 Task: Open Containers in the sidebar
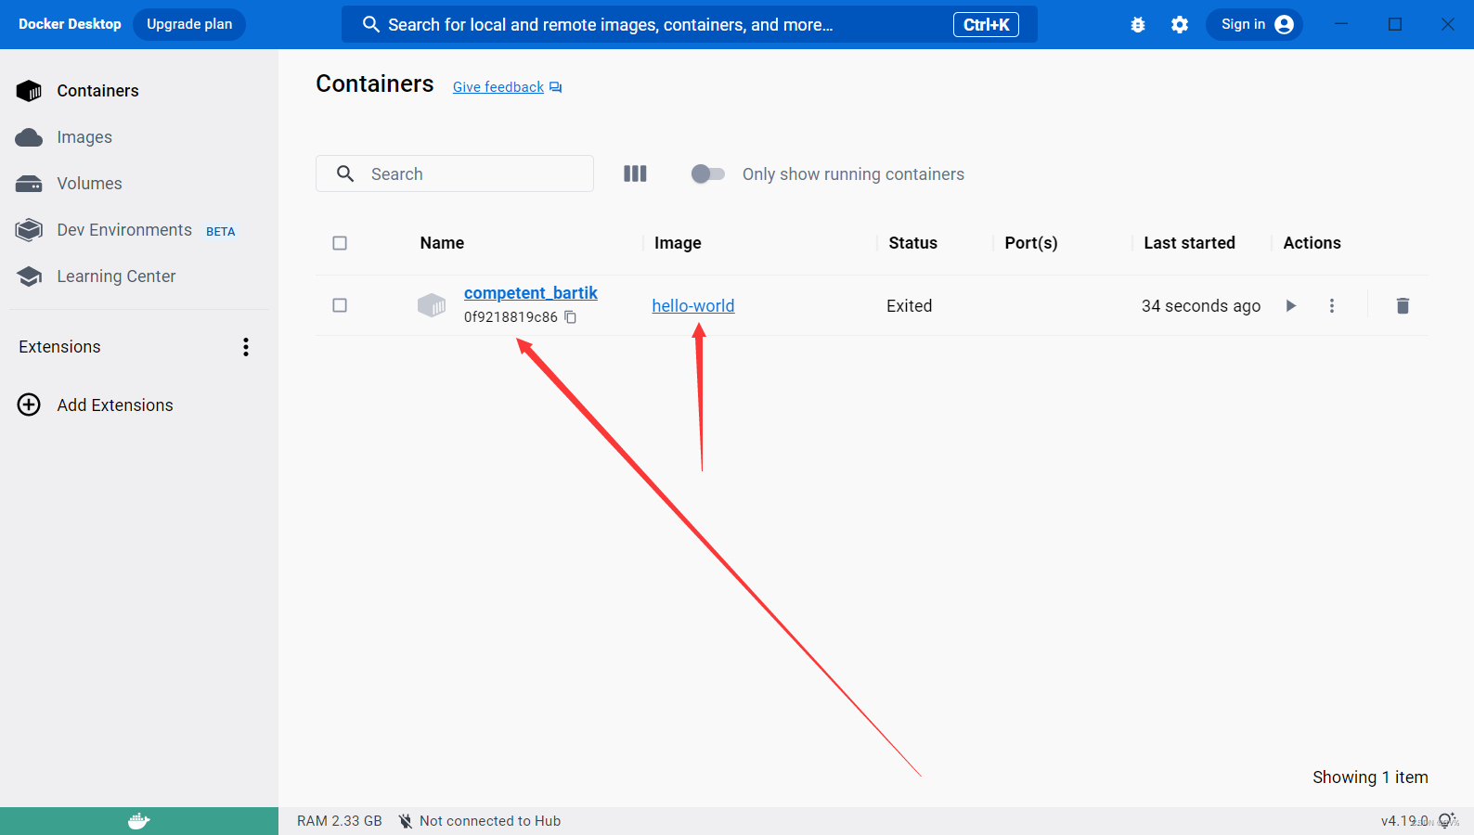pyautogui.click(x=139, y=91)
